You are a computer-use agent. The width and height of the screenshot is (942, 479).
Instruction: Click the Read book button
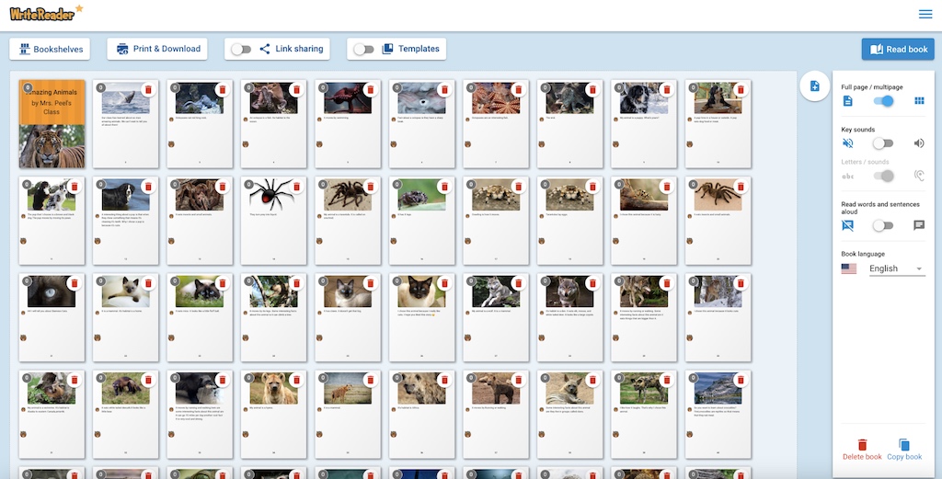[x=898, y=50]
